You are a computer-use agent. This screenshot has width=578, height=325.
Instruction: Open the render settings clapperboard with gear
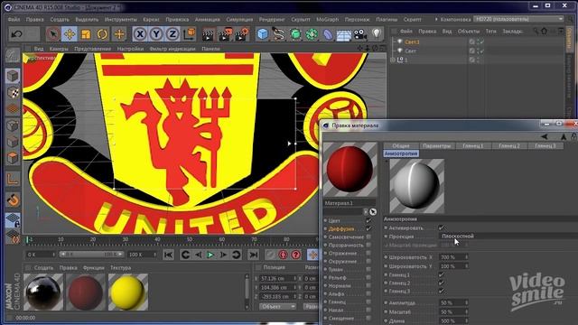242,34
